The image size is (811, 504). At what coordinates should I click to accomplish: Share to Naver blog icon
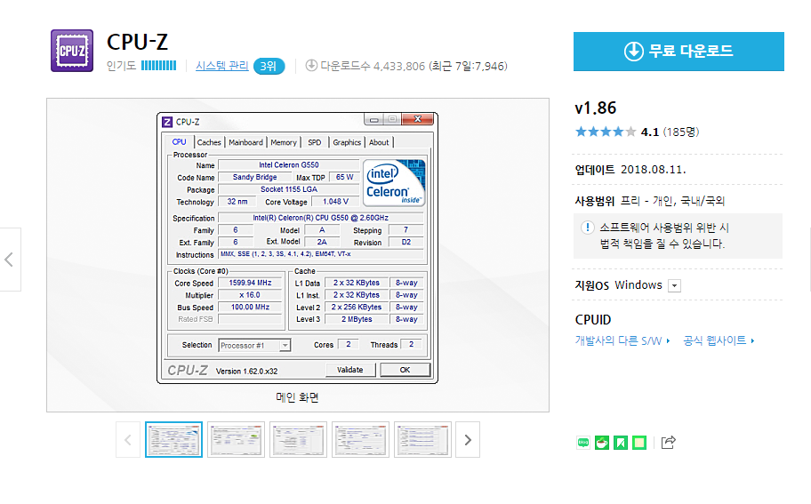click(583, 443)
